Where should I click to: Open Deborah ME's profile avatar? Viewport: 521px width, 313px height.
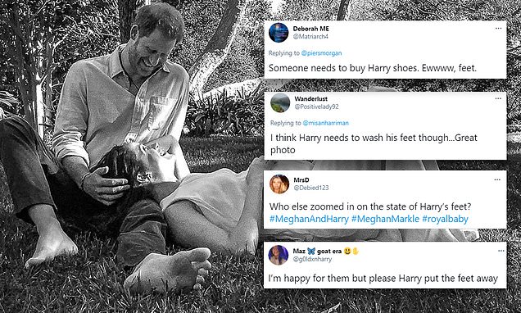(279, 33)
